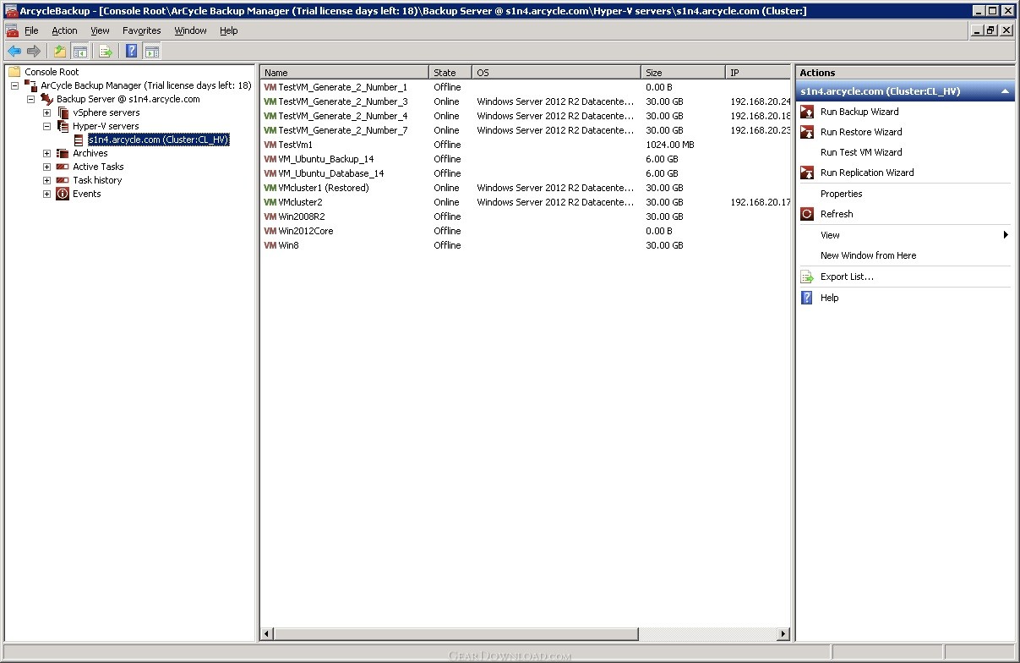The height and width of the screenshot is (663, 1020).
Task: Sort list by the IP column header
Action: [758, 73]
